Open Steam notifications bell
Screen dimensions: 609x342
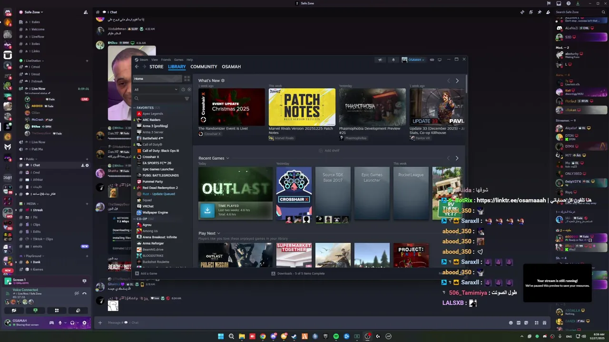(x=393, y=60)
